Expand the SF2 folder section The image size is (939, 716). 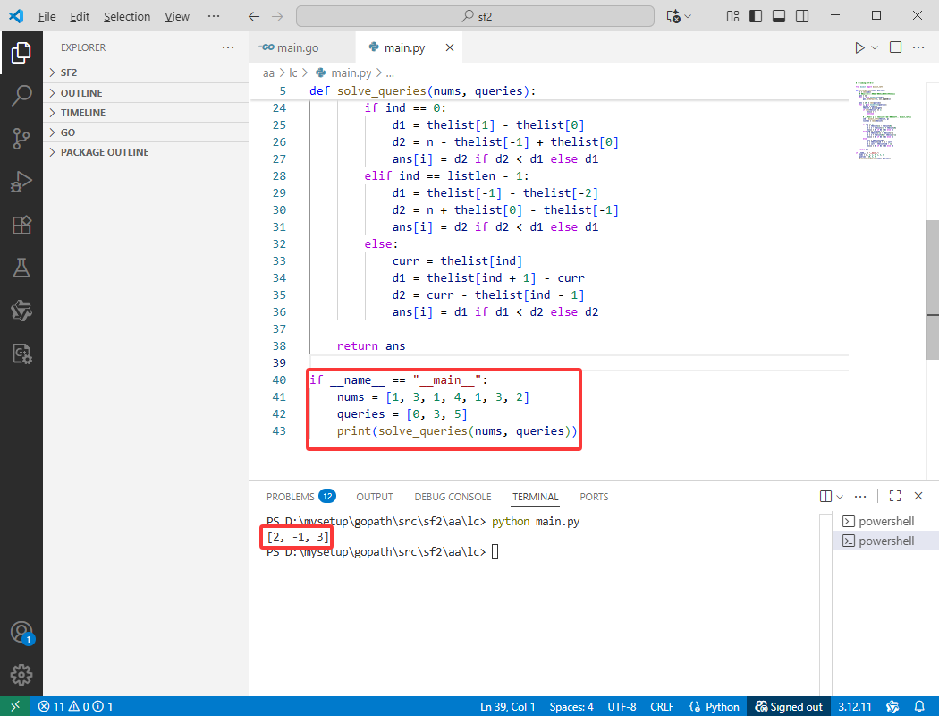[146, 72]
